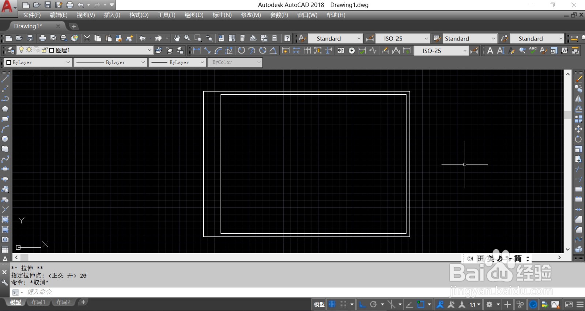Open the ByColor plot style dropdown
This screenshot has width=585, height=311.
click(x=235, y=62)
